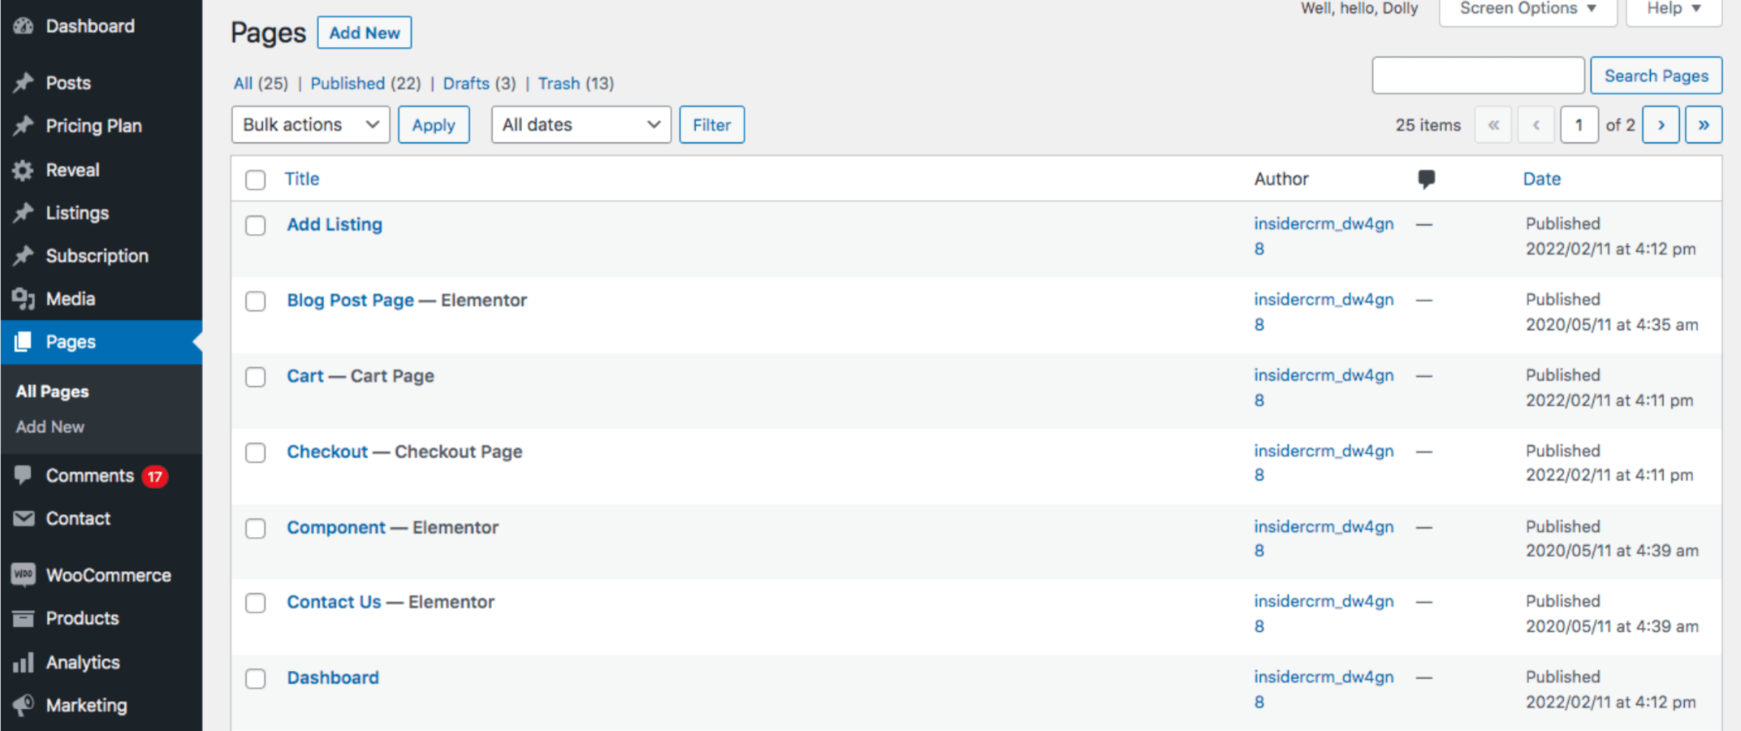This screenshot has width=1741, height=731.
Task: Open the All dates dropdown
Action: [x=581, y=125]
